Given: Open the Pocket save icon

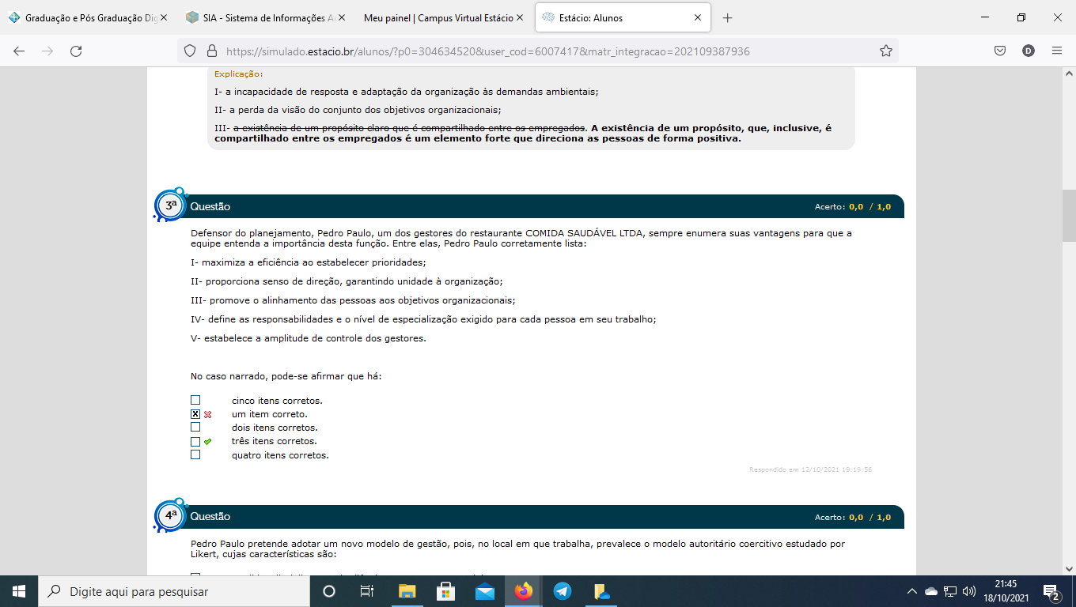Looking at the screenshot, I should (1000, 51).
